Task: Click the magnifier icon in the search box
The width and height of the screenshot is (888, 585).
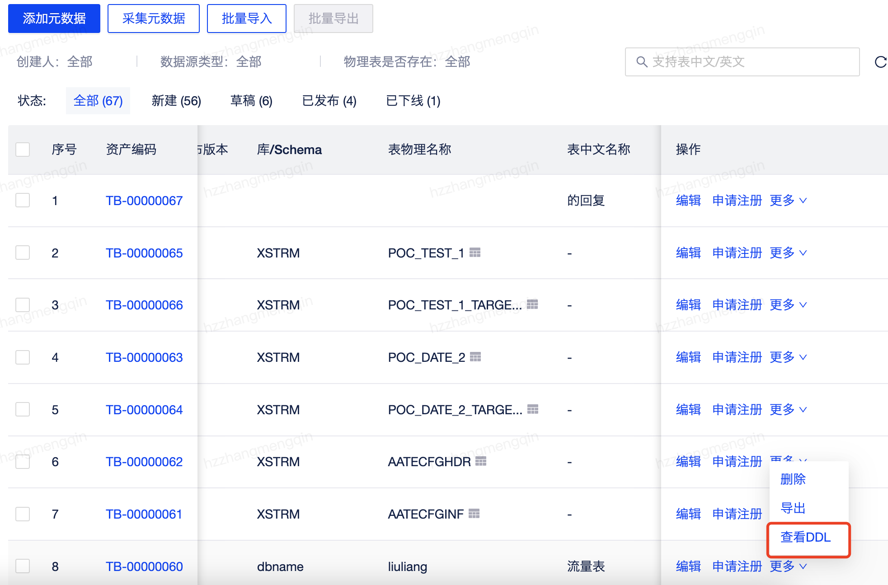Action: [642, 62]
